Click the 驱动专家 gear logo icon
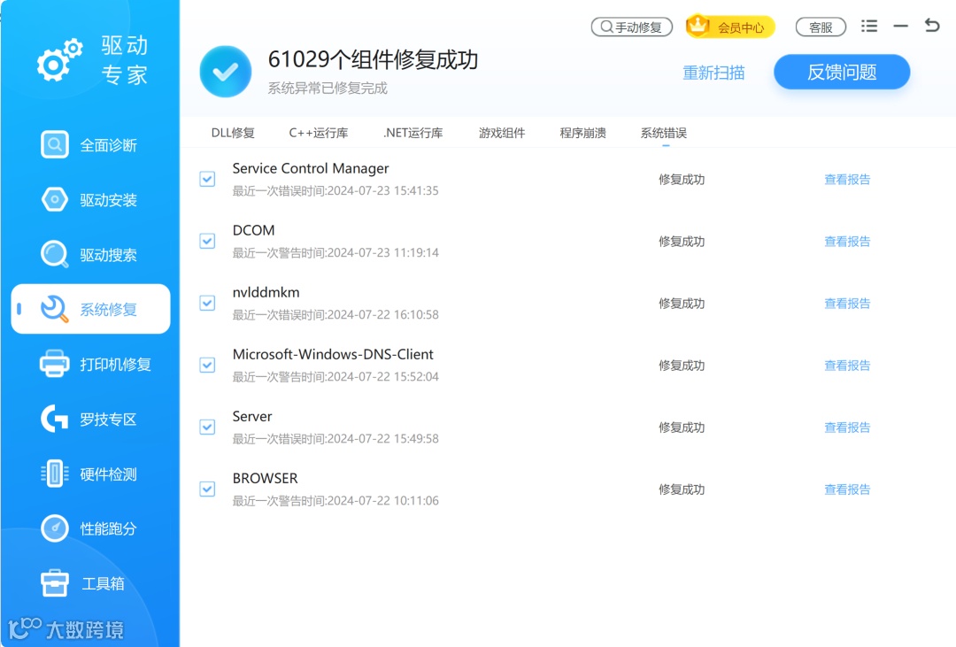The image size is (956, 647). 60,60
